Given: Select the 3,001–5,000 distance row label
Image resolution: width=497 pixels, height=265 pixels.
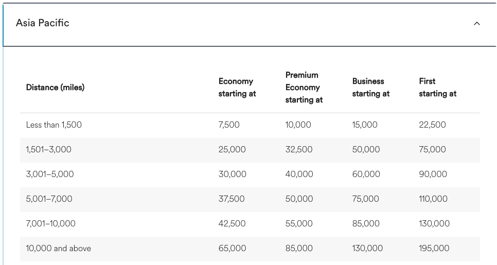Looking at the screenshot, I should (50, 174).
